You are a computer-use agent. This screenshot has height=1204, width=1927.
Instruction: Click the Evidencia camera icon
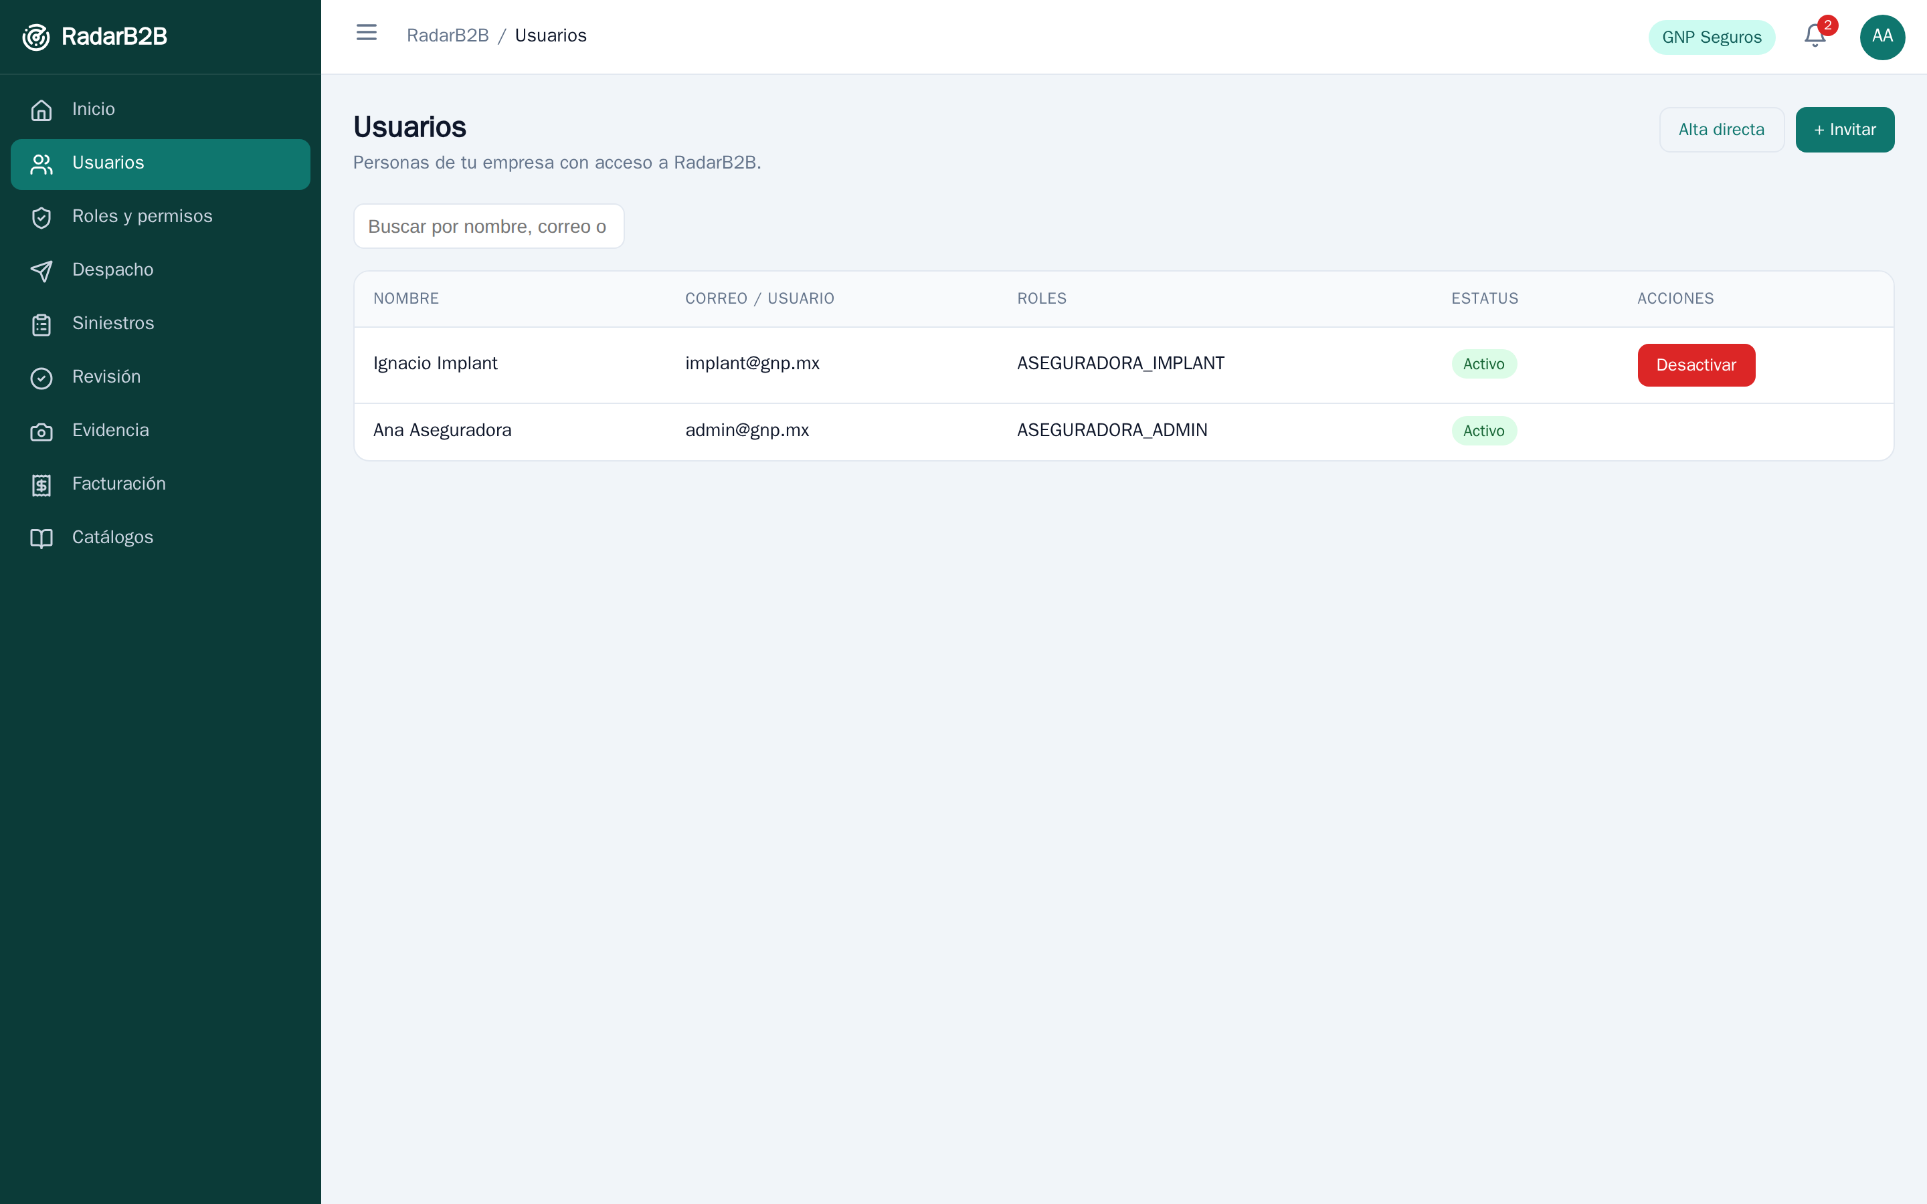pyautogui.click(x=41, y=431)
